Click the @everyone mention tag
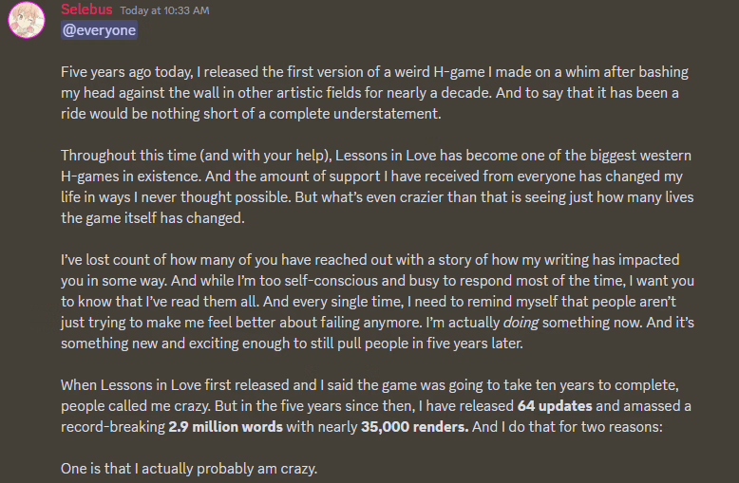Viewport: 739px width, 483px height. [99, 30]
